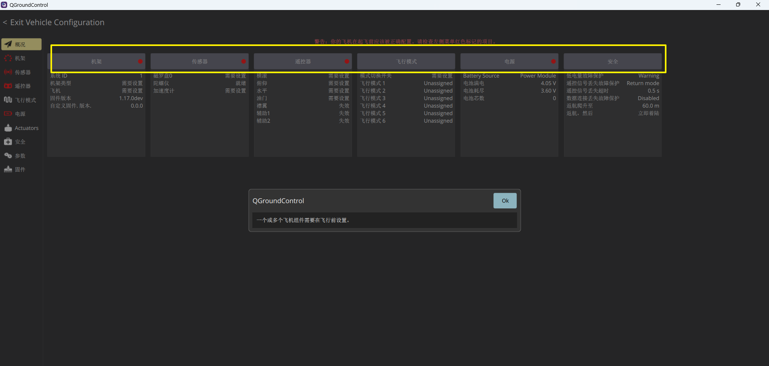Click the Warning value for 低电量故障保护
Screen dimensions: 769x366
tap(649, 76)
